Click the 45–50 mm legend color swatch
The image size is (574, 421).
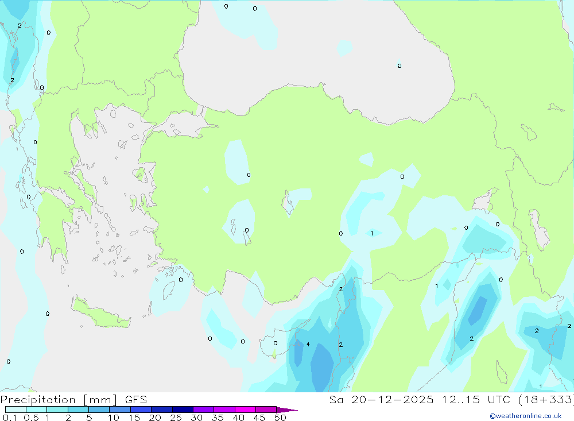coord(266,410)
